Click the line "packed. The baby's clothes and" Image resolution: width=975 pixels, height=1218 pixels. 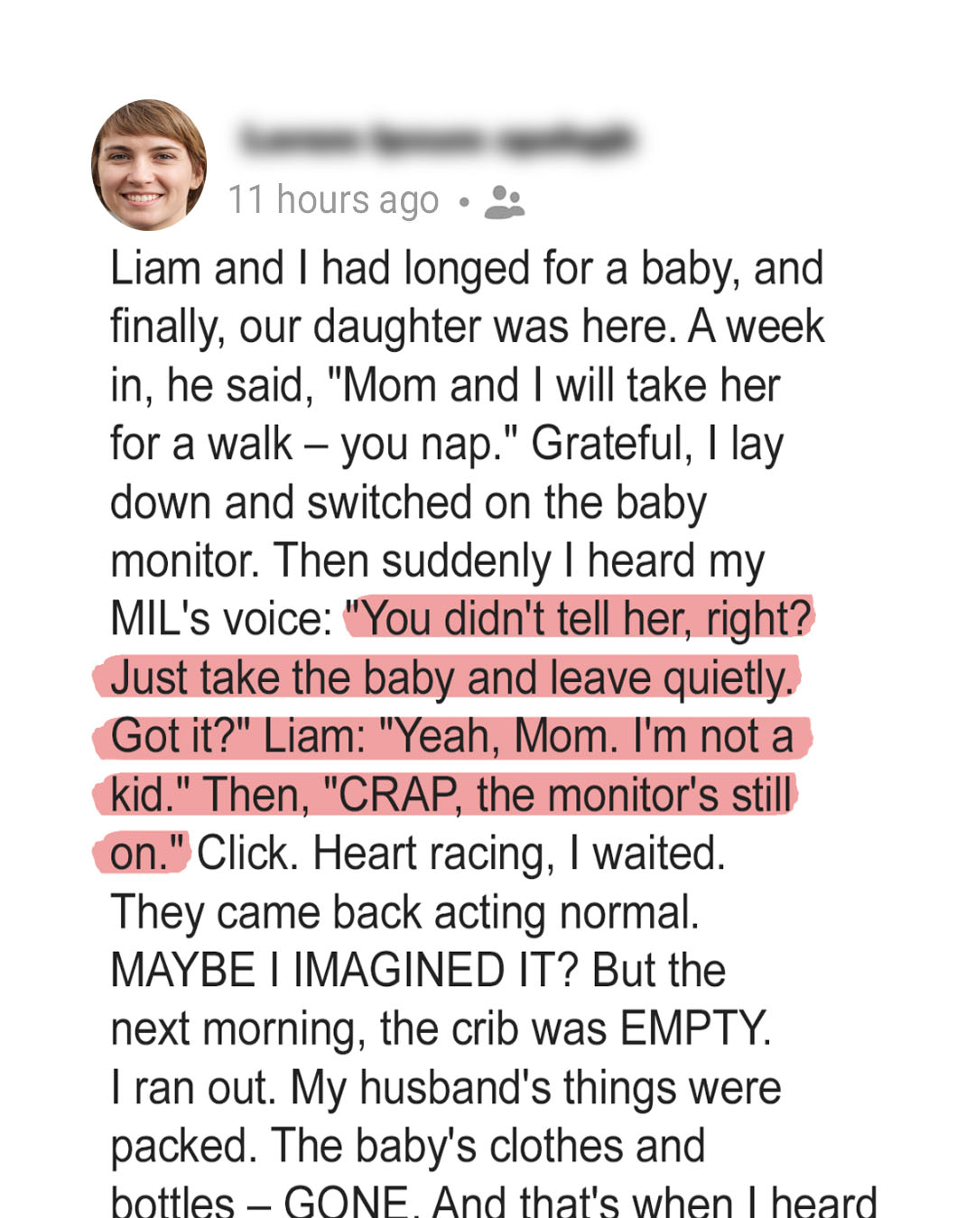[407, 1147]
